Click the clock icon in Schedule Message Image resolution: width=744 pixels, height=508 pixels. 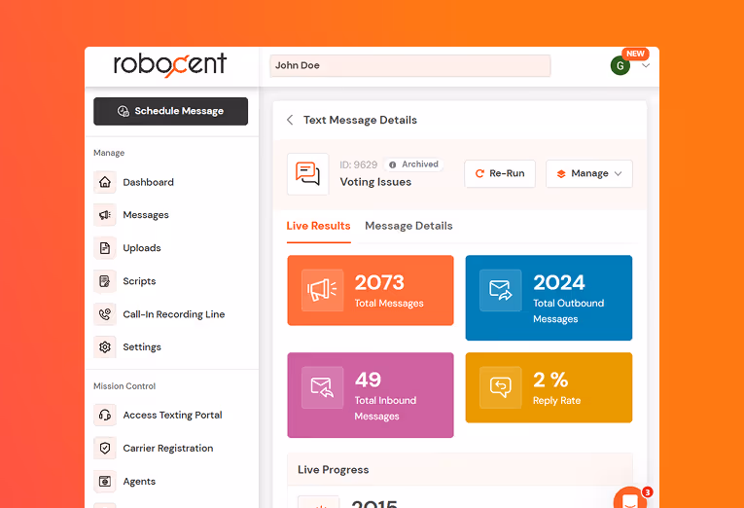[x=124, y=111]
